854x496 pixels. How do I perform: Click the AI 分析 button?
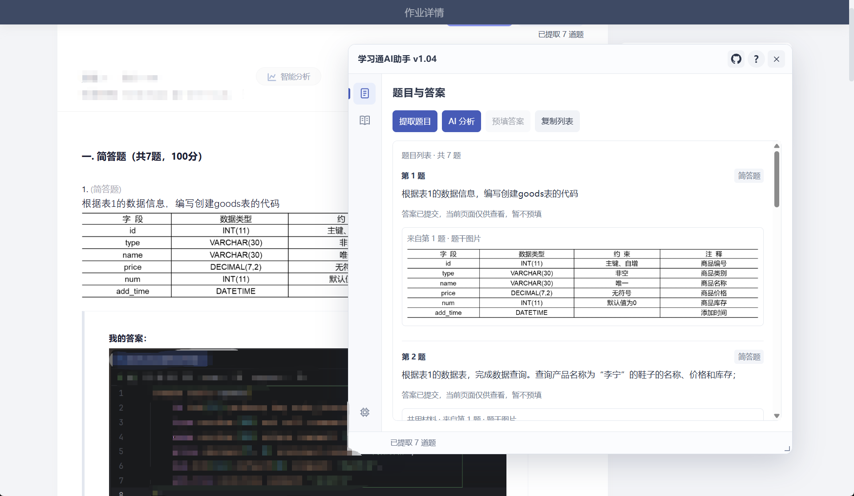click(x=461, y=121)
